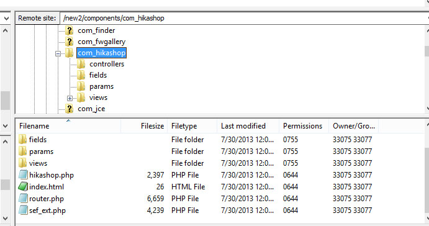Sort by the Filename column header

click(x=68, y=126)
